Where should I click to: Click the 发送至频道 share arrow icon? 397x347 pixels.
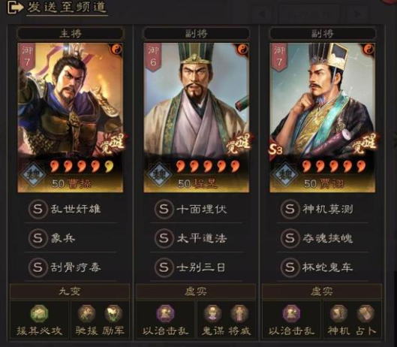15,8
